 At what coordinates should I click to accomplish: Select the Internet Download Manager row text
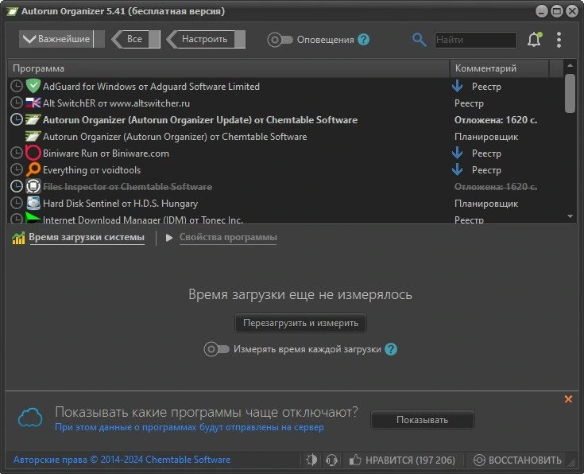[143, 220]
